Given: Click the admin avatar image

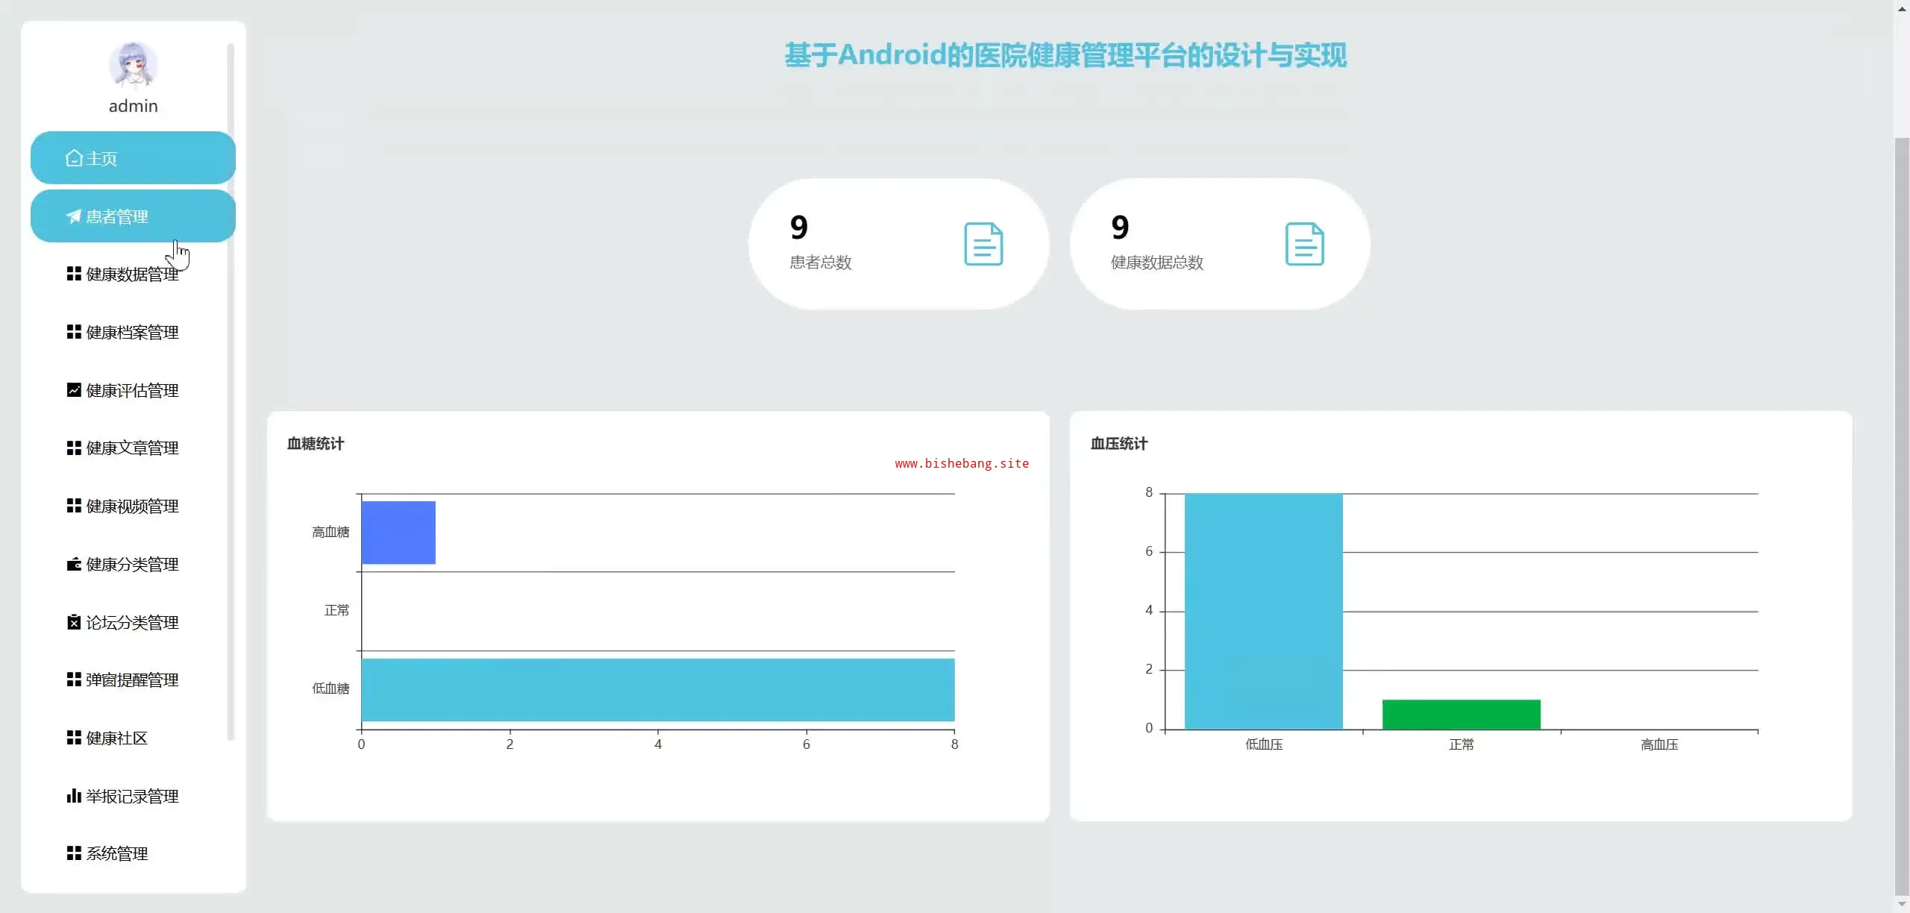Looking at the screenshot, I should [133, 65].
